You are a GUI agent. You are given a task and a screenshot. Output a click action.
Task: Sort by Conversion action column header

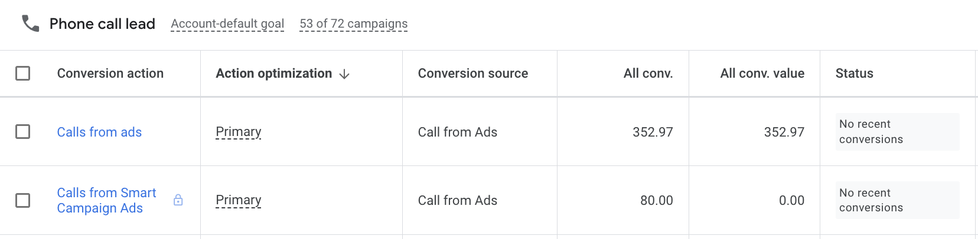pyautogui.click(x=110, y=74)
